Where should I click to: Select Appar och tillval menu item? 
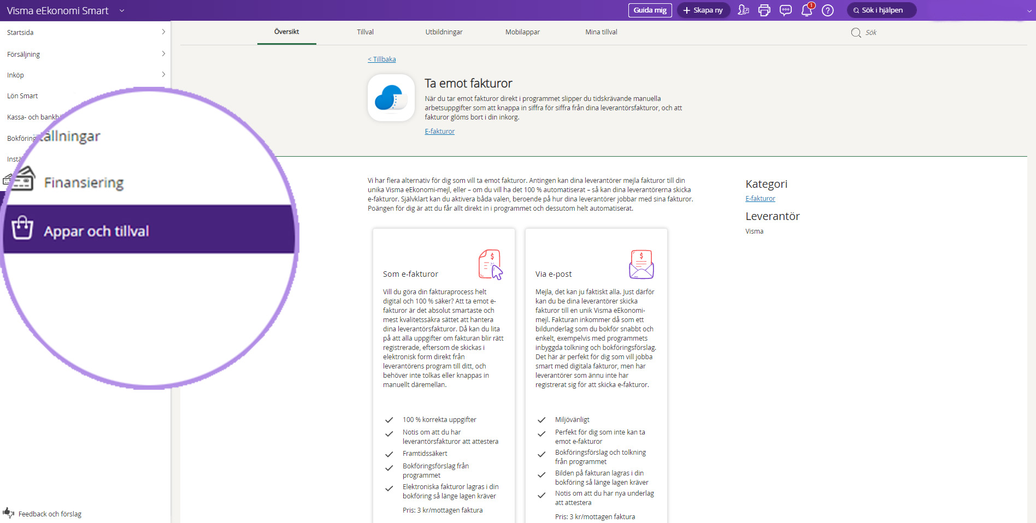tap(149, 229)
